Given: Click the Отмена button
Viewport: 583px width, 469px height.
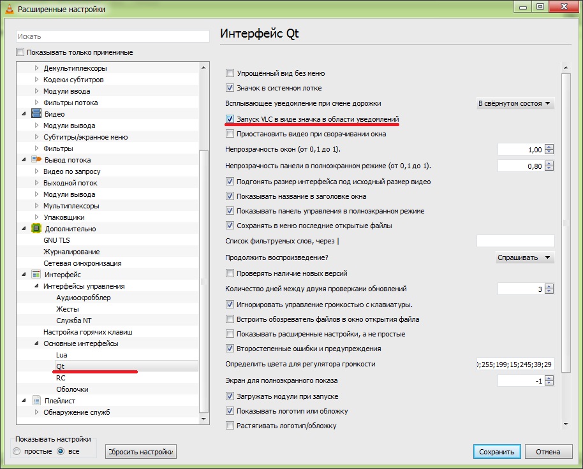Looking at the screenshot, I should click(548, 452).
